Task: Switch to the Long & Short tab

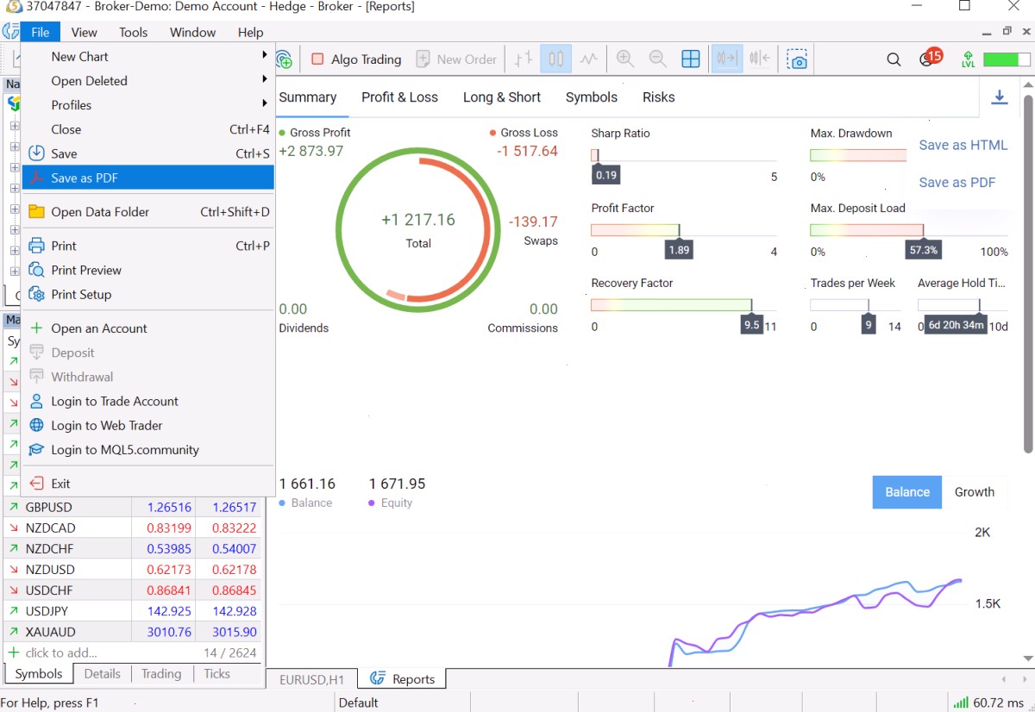Action: (502, 97)
